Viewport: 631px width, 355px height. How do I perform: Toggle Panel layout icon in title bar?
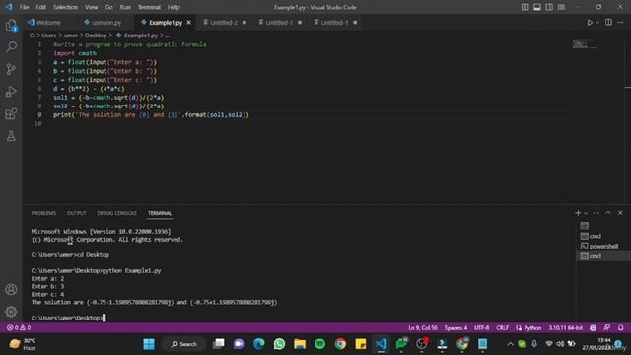pos(537,7)
